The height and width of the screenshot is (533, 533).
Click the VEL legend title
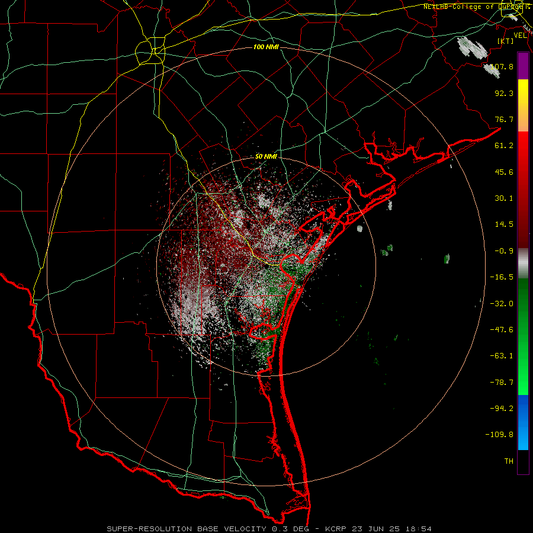(x=520, y=36)
